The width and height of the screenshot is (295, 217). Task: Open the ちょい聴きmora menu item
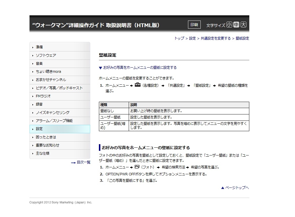point(48,72)
